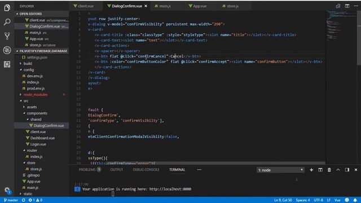Kill the terminal with trash icon
The width and height of the screenshot is (361, 203).
point(329,170)
